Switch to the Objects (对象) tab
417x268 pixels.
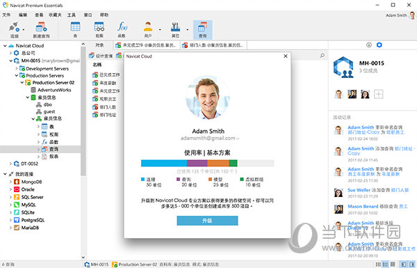[x=99, y=45]
